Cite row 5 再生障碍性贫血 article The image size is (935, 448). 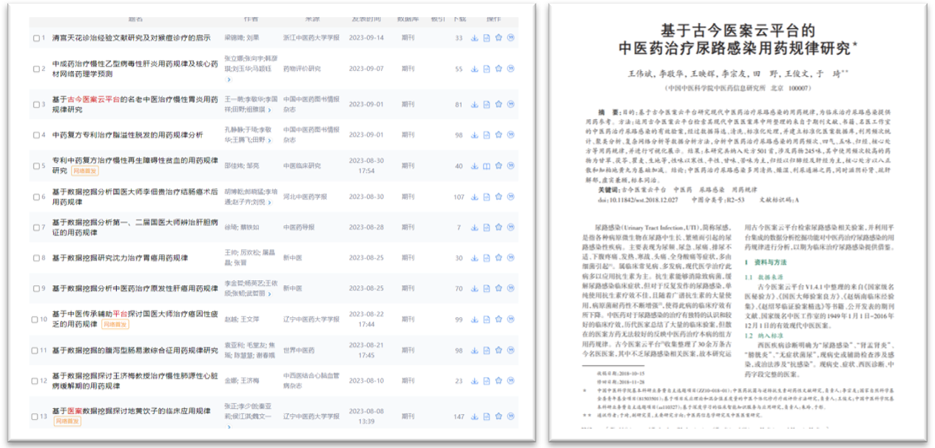[x=510, y=166]
